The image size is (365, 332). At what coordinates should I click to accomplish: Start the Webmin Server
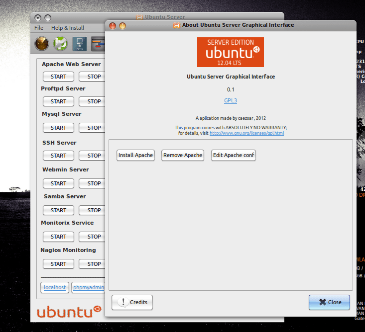point(58,183)
